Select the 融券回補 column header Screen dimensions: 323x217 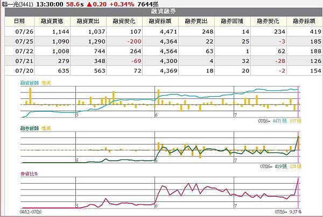point(233,21)
